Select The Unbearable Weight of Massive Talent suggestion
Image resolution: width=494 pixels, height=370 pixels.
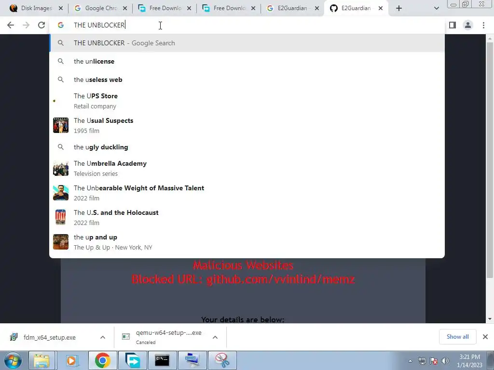[x=247, y=193]
